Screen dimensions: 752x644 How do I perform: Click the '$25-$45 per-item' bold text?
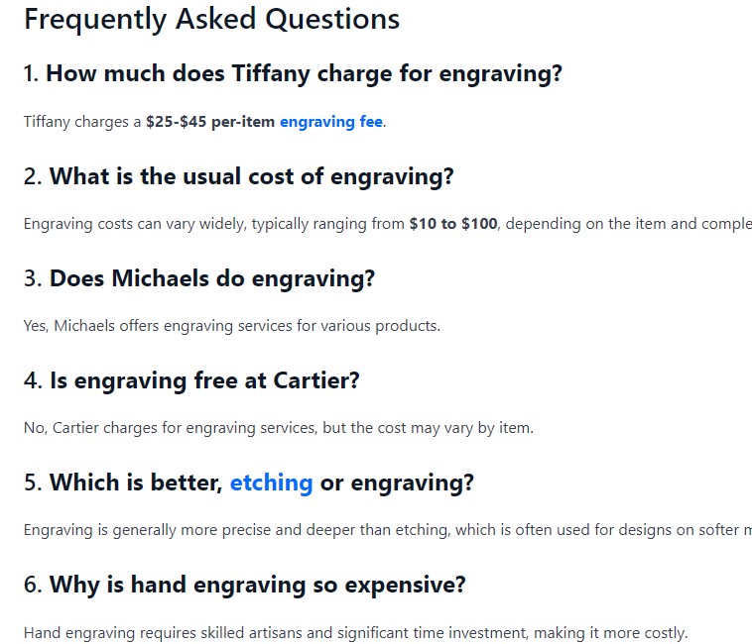pyautogui.click(x=210, y=122)
